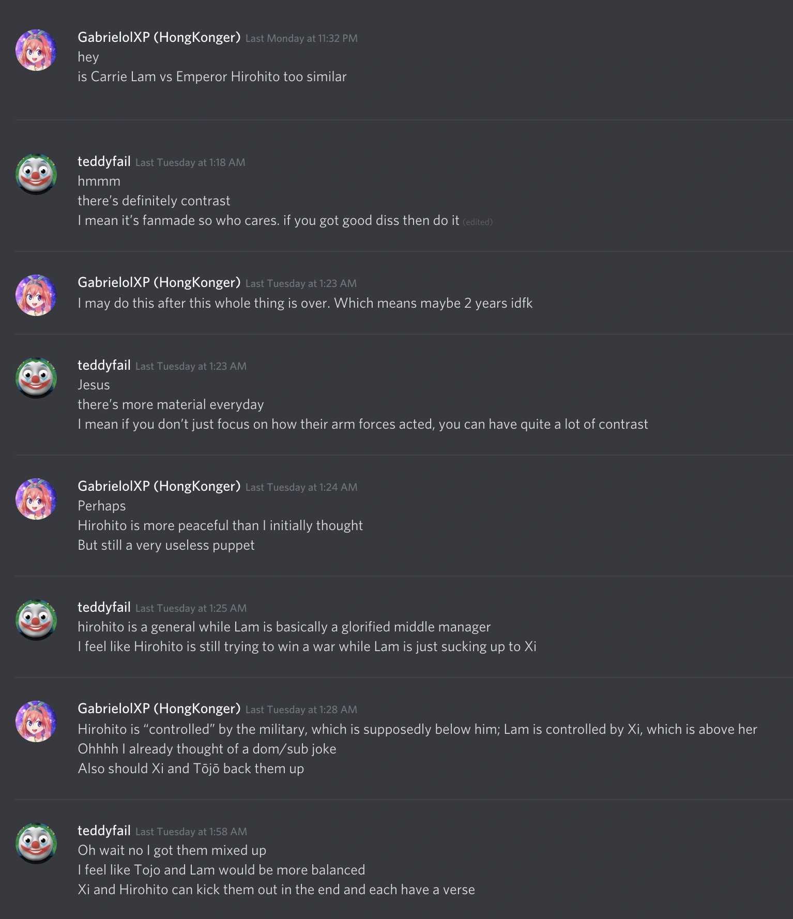The image size is (793, 919).
Task: Click teddyfail username at 1:58 AM
Action: point(104,831)
